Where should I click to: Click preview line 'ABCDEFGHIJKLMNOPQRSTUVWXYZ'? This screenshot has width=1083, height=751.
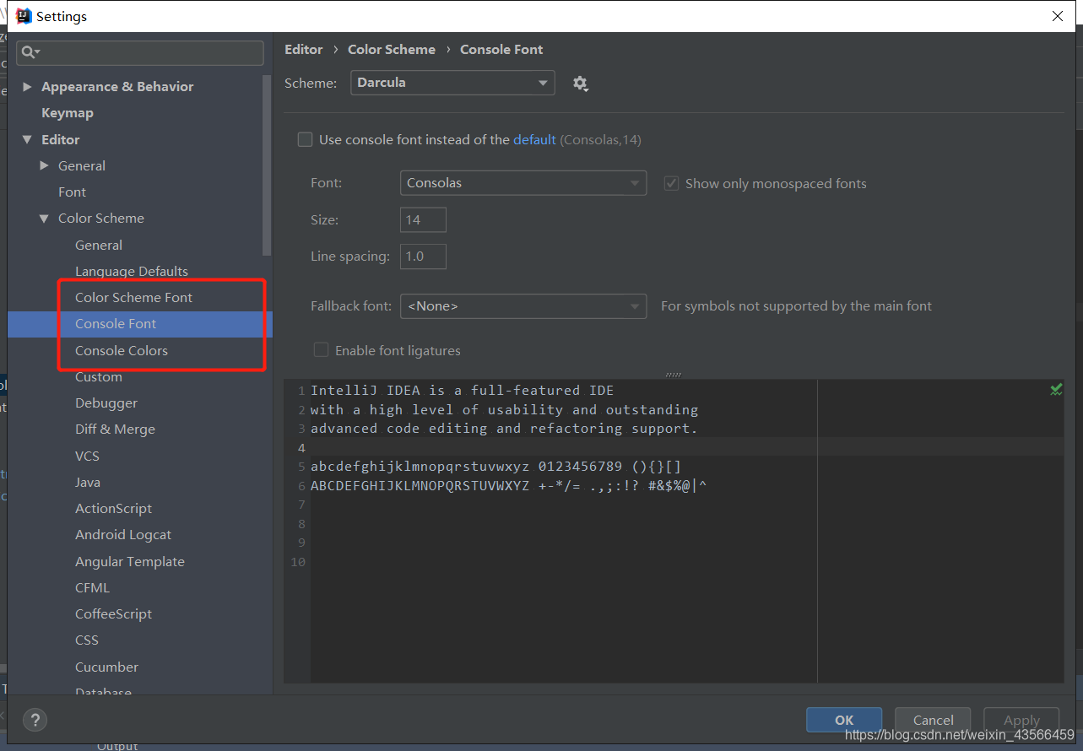coord(508,486)
